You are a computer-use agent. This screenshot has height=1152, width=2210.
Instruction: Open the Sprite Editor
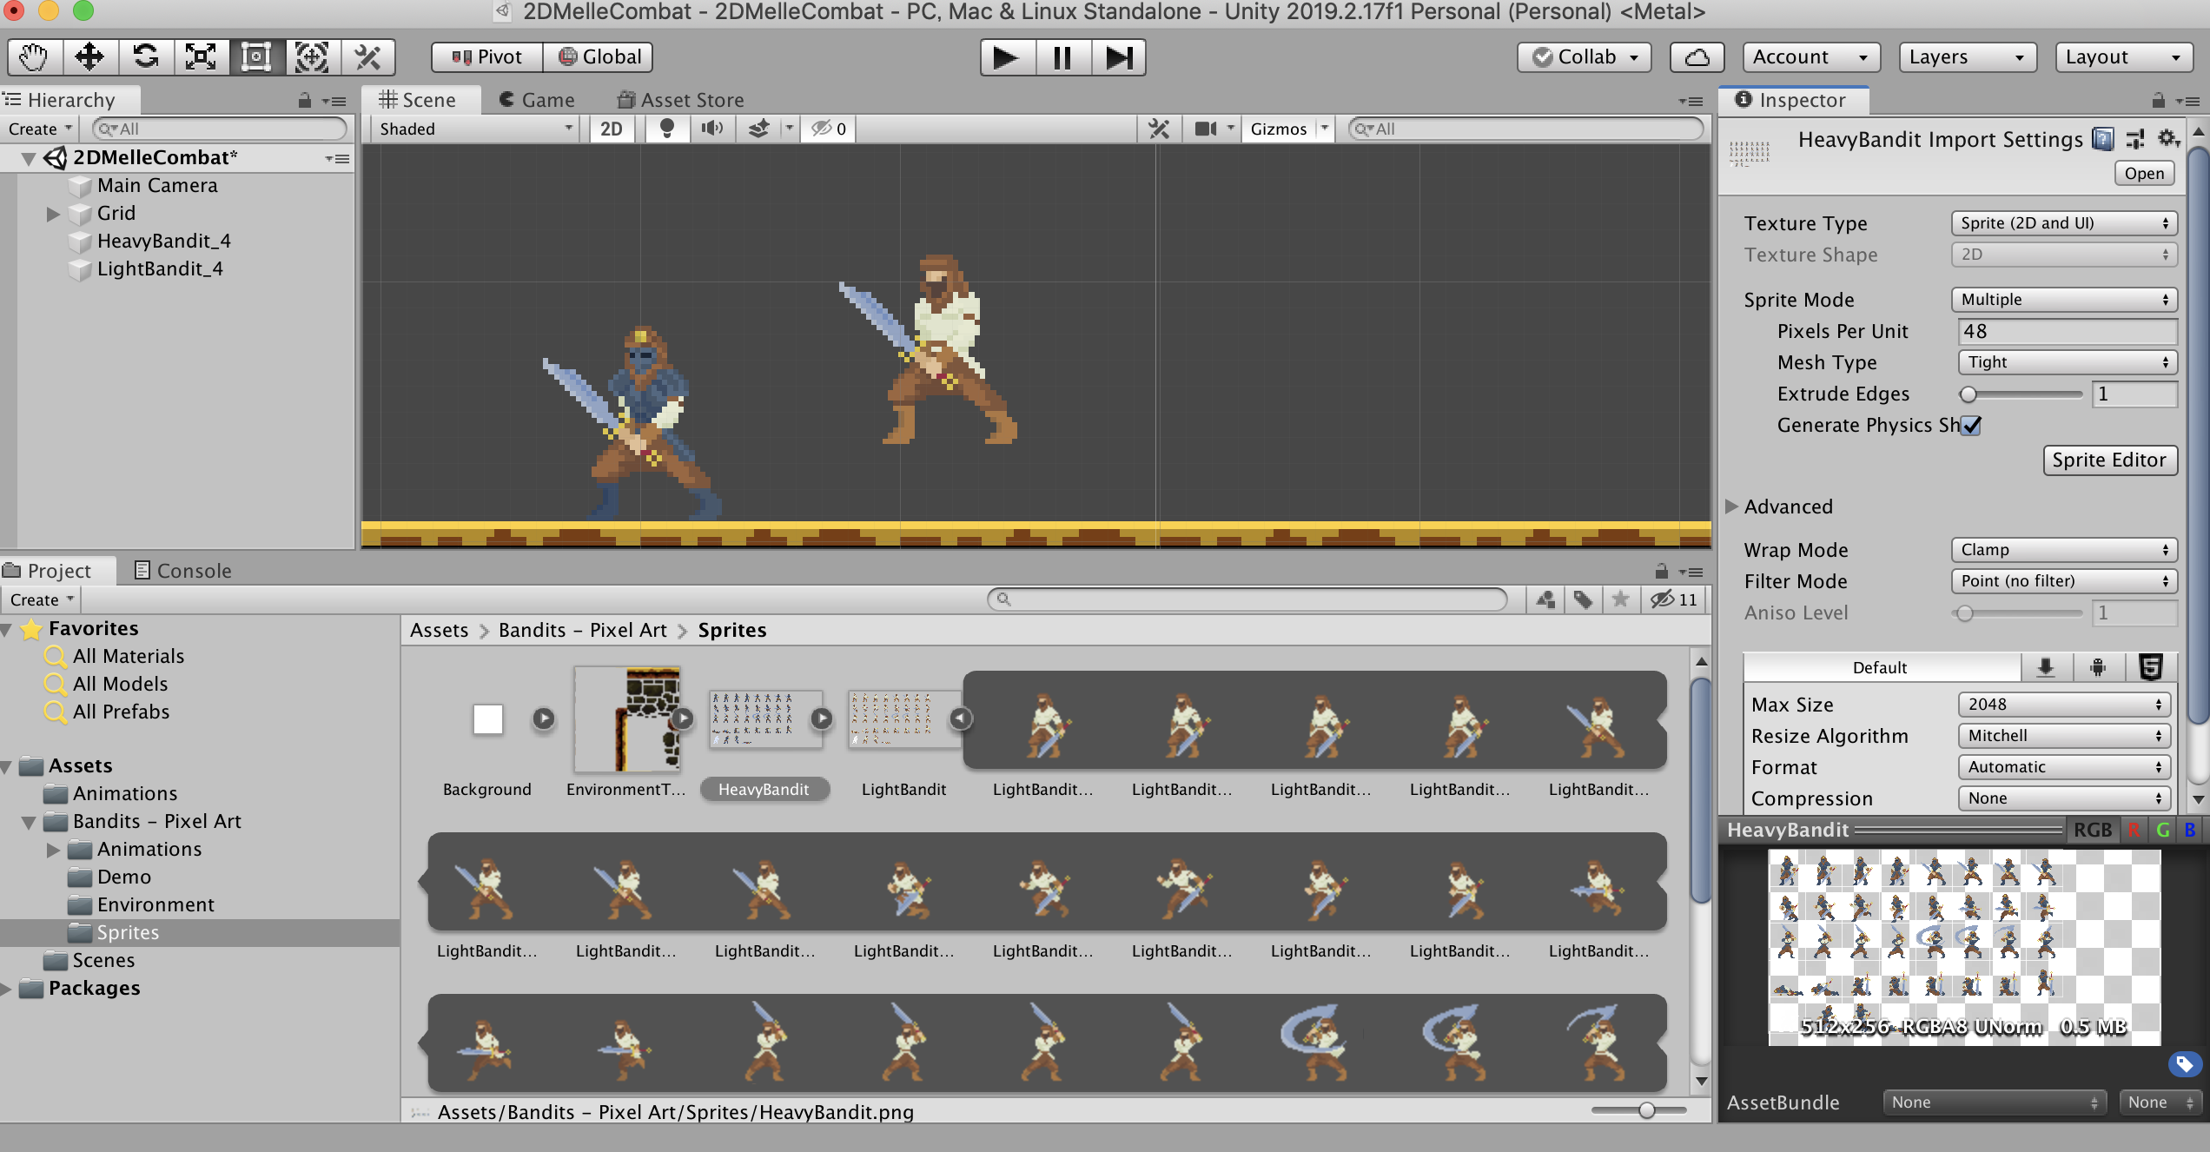click(2109, 460)
